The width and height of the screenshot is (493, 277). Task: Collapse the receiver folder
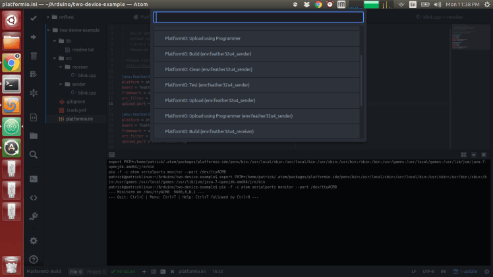coord(61,67)
